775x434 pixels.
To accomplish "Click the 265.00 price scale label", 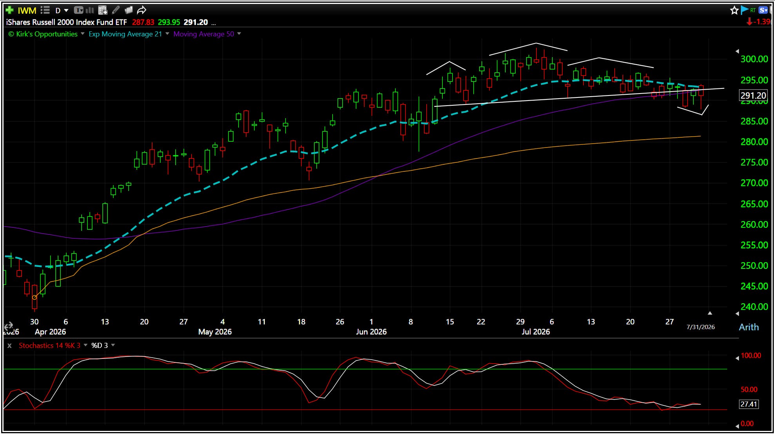I will pos(754,204).
